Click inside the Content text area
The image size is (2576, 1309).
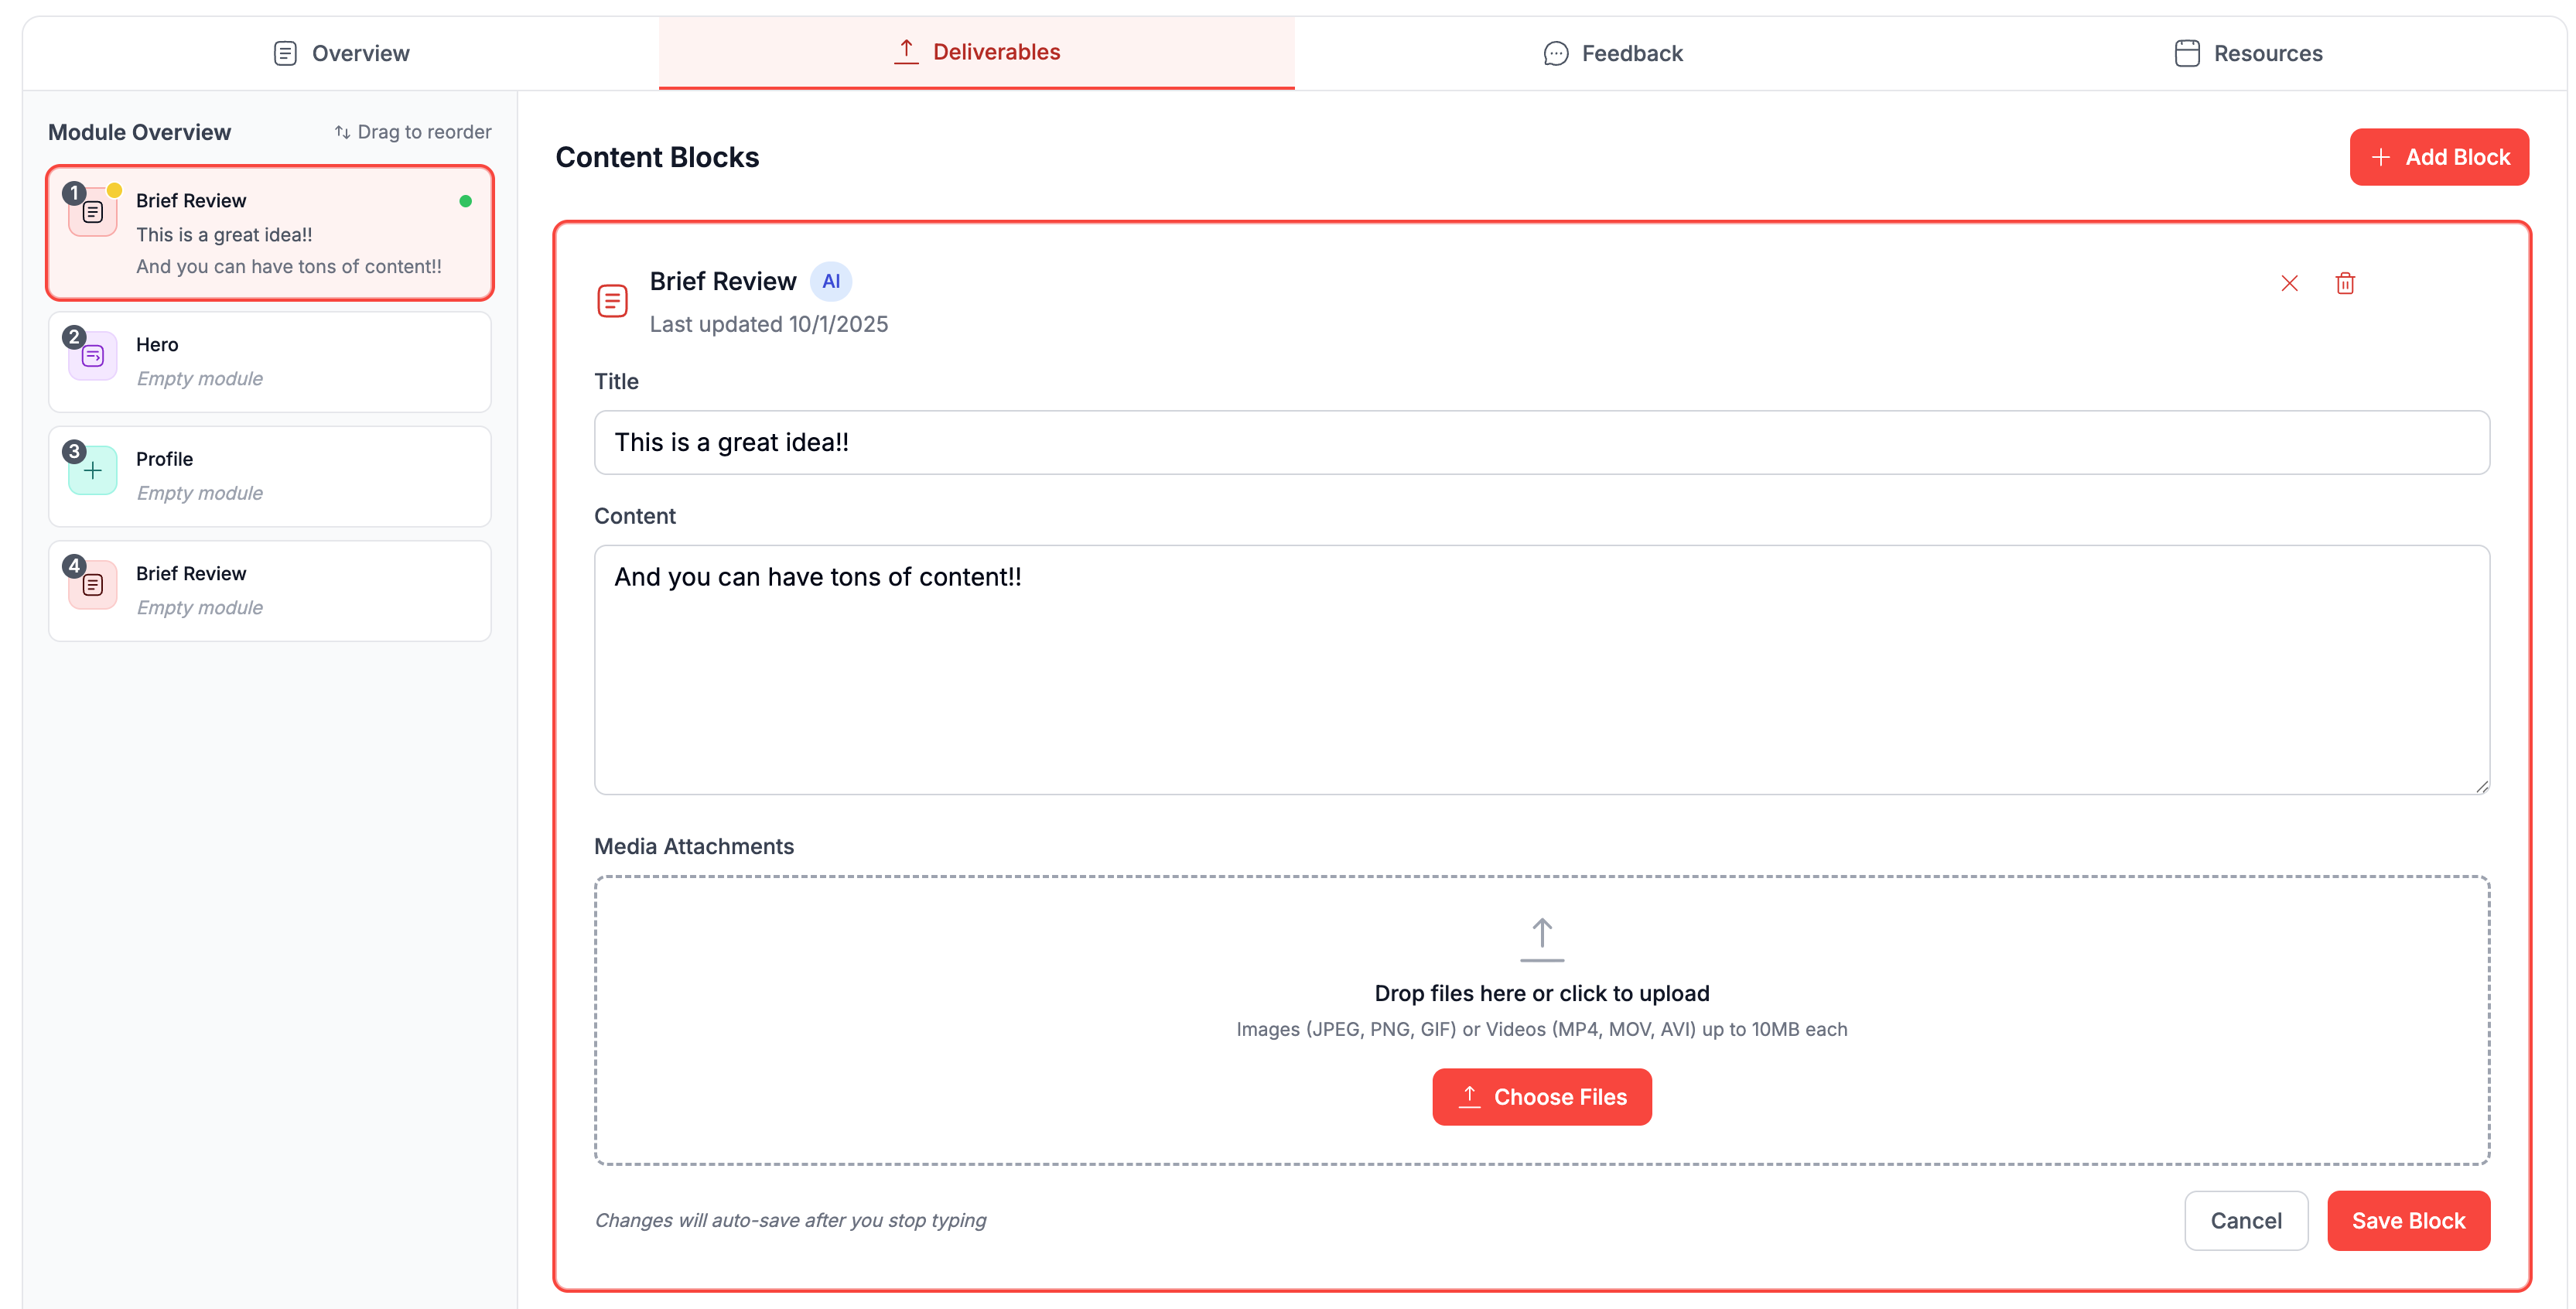(1541, 670)
